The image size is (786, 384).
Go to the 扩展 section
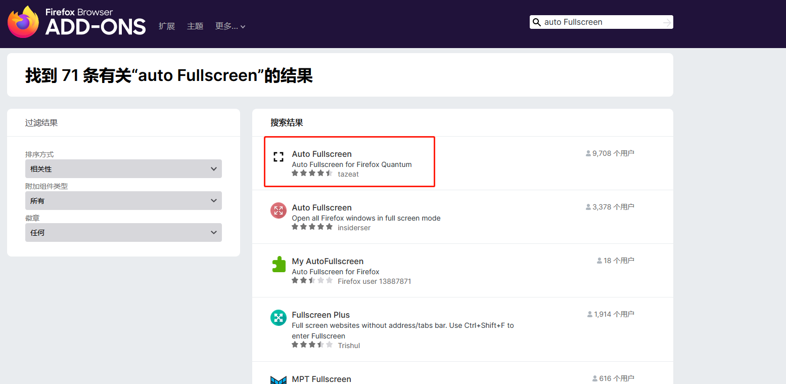pos(167,26)
